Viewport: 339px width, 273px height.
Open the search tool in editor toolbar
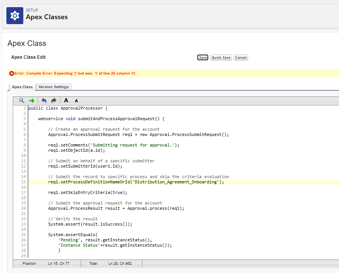21,101
